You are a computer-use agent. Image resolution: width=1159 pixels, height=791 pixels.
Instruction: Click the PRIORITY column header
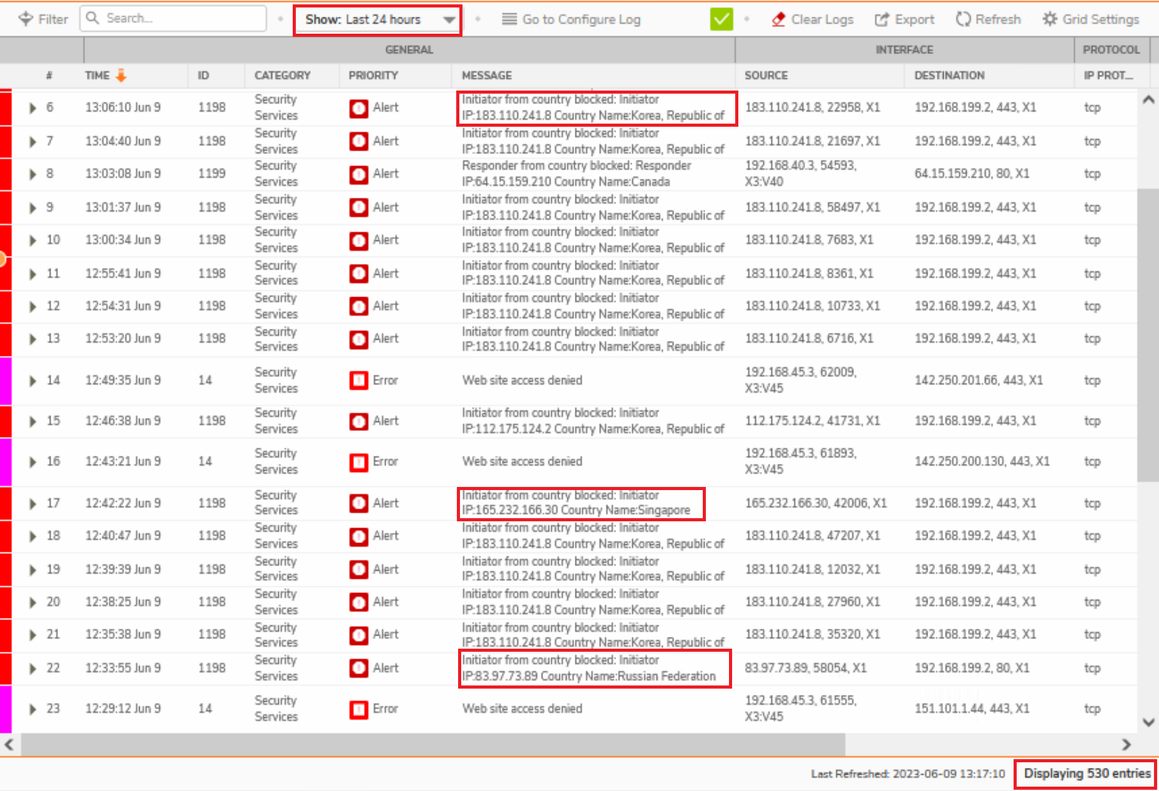point(373,76)
